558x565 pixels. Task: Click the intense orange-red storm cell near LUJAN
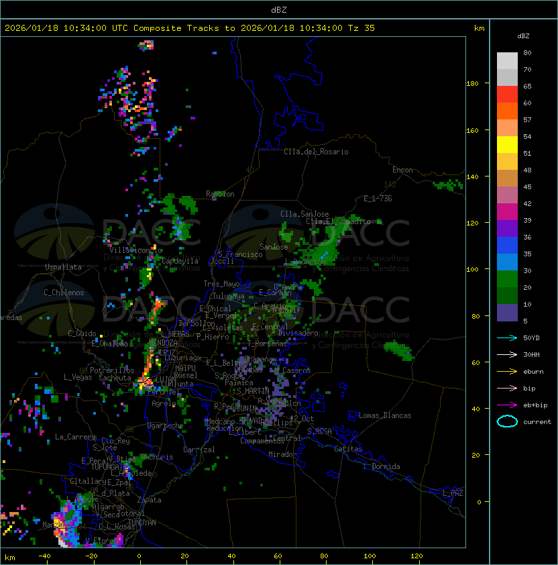point(145,382)
